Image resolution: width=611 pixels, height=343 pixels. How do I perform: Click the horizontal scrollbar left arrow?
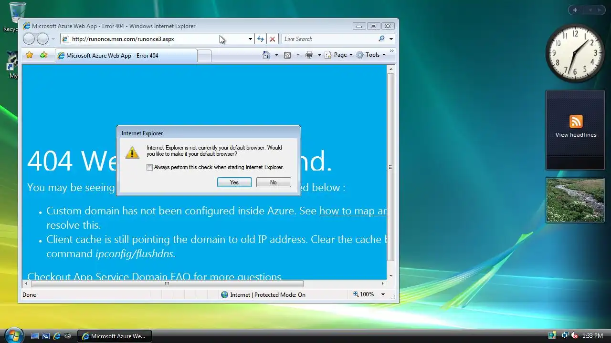27,283
